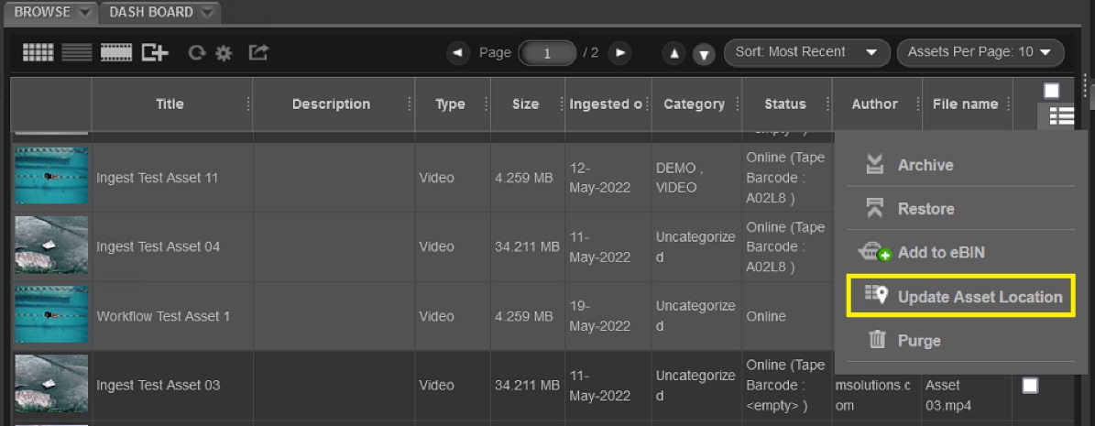Open the gear settings icon
The width and height of the screenshot is (1095, 426).
[x=224, y=53]
